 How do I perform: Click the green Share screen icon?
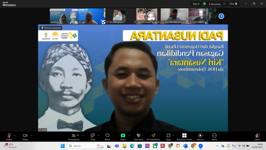pos(123,135)
